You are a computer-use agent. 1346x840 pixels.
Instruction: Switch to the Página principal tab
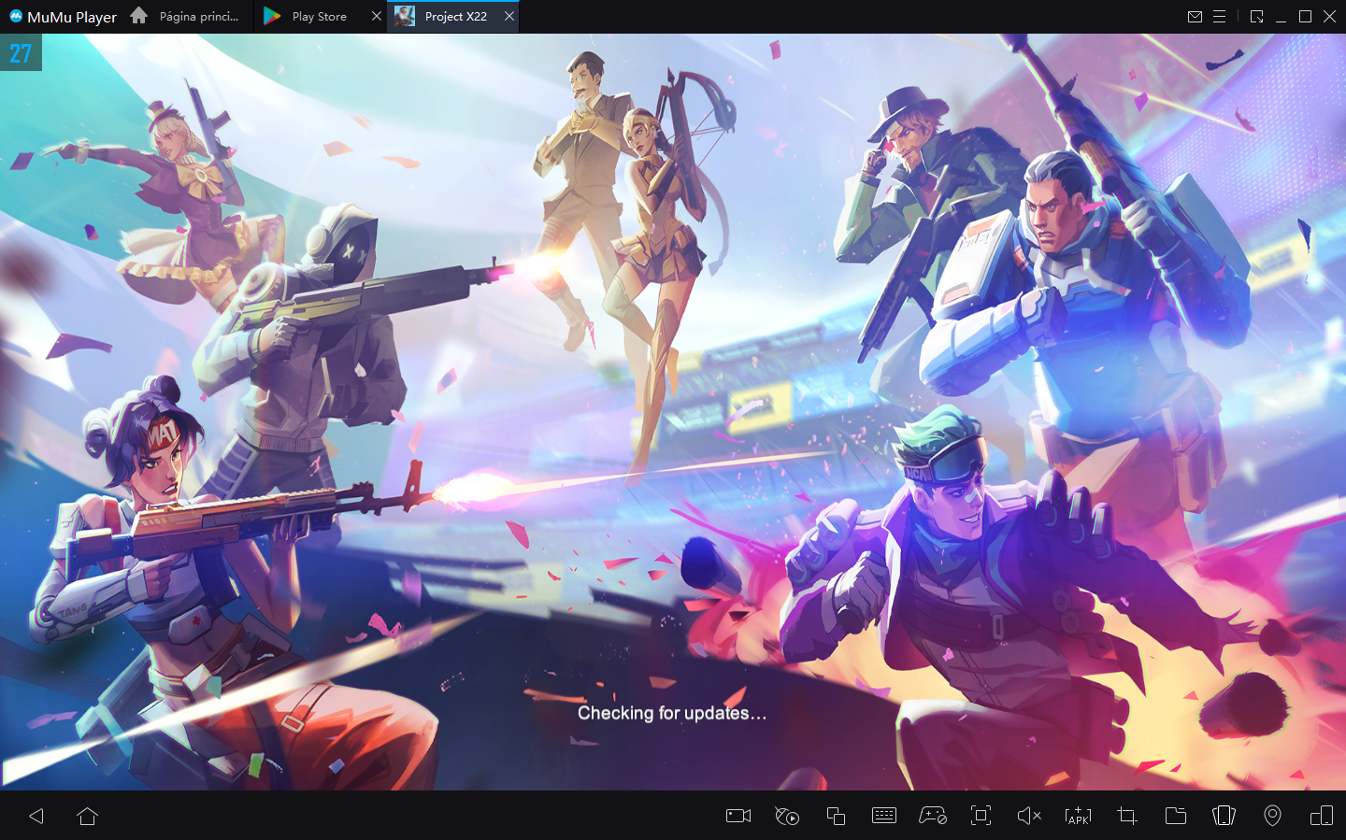[198, 17]
